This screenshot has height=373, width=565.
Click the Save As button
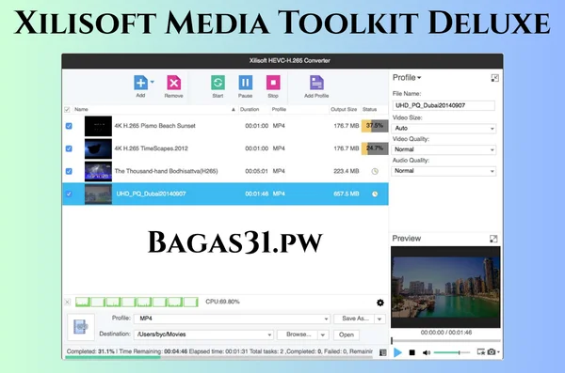(355, 319)
